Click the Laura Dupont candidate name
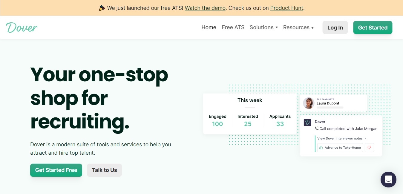 (x=328, y=103)
